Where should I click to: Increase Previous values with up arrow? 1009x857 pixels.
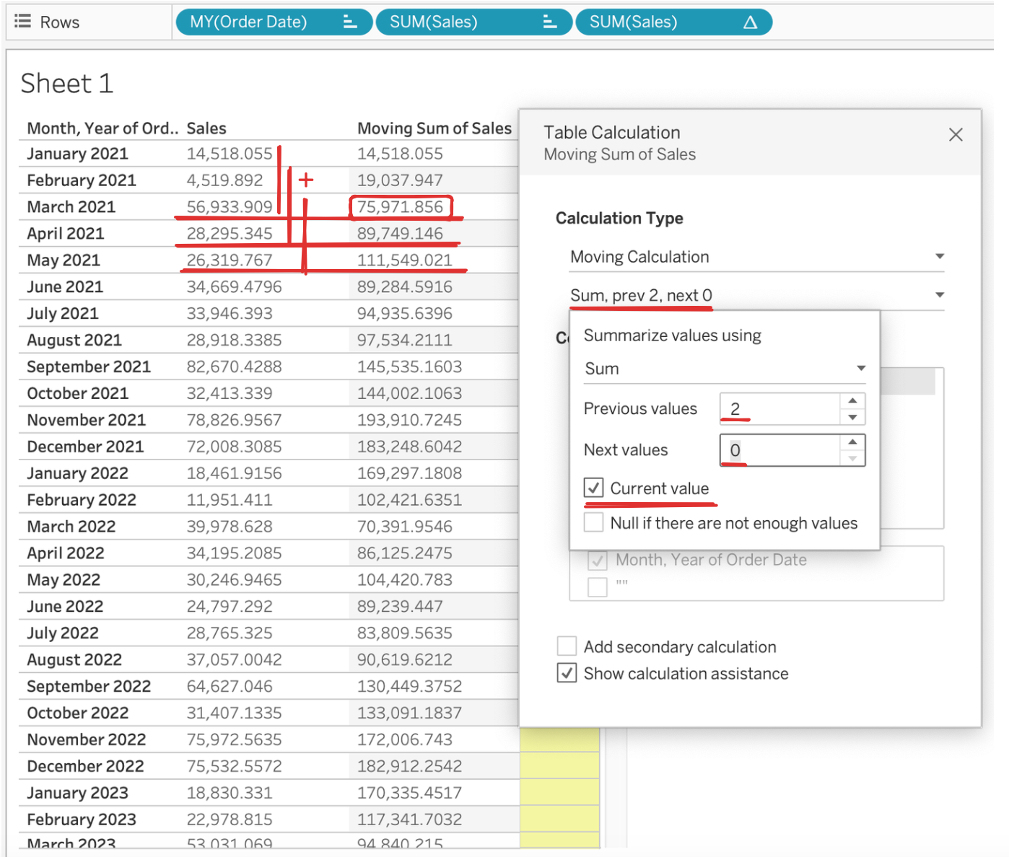852,401
